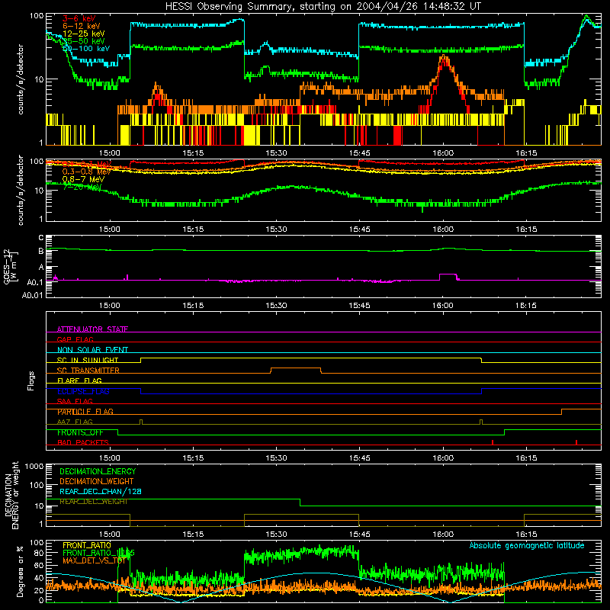
Task: Click the '25-50 keV' legend entry
Action: click(84, 41)
